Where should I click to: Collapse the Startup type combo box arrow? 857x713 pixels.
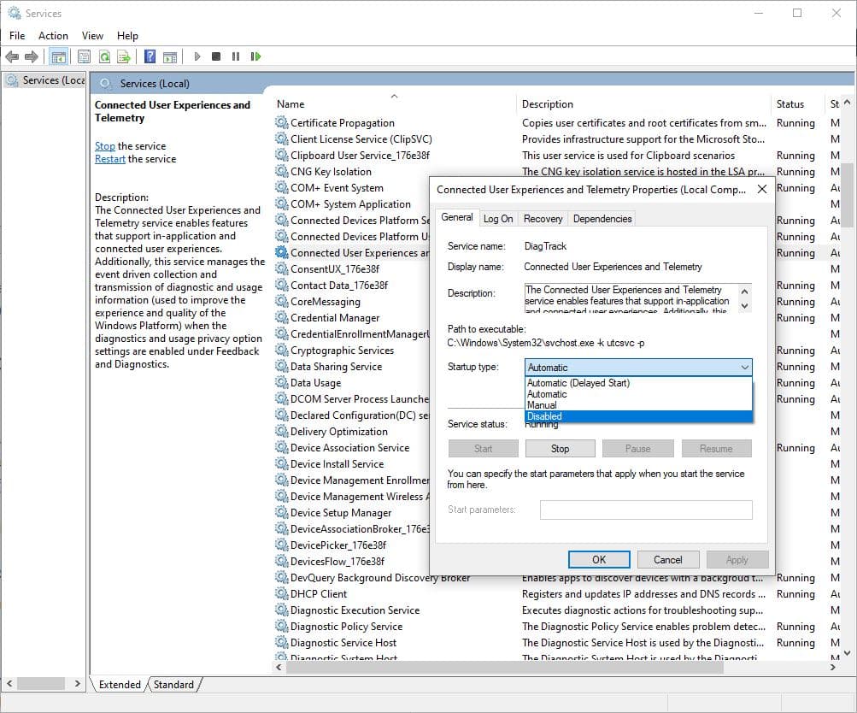point(744,368)
